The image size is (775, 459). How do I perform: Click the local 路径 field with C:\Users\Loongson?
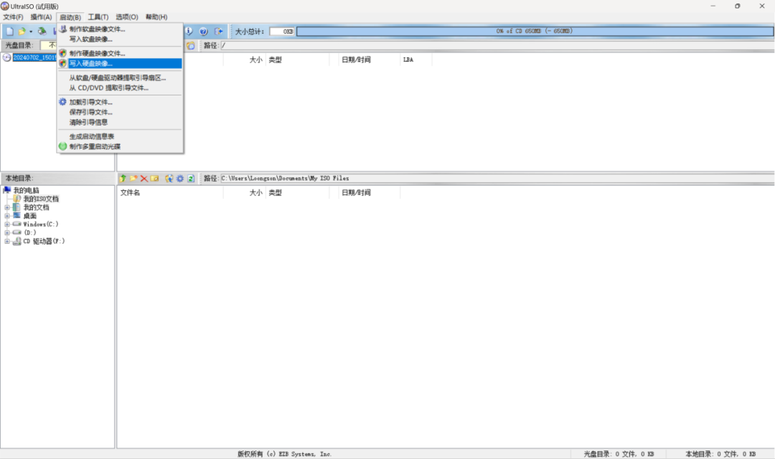(x=497, y=179)
